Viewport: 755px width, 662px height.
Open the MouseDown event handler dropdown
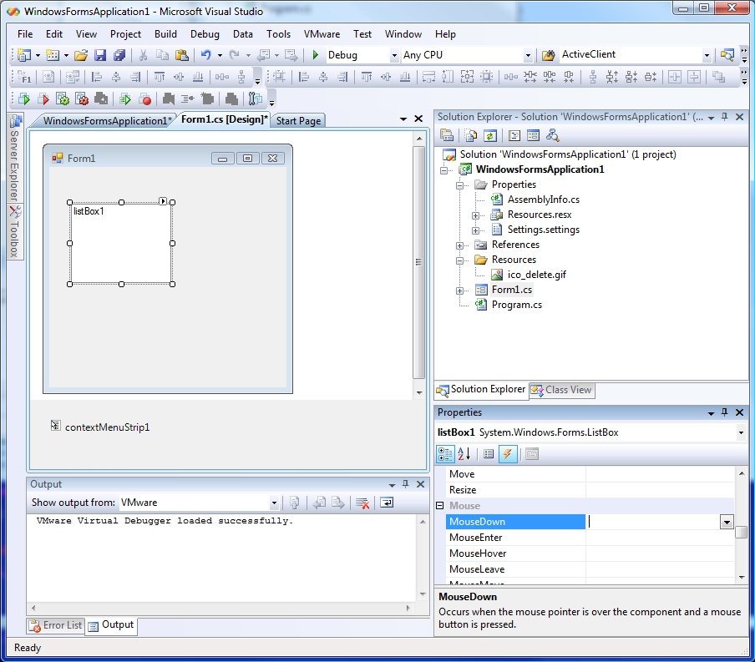(x=727, y=522)
